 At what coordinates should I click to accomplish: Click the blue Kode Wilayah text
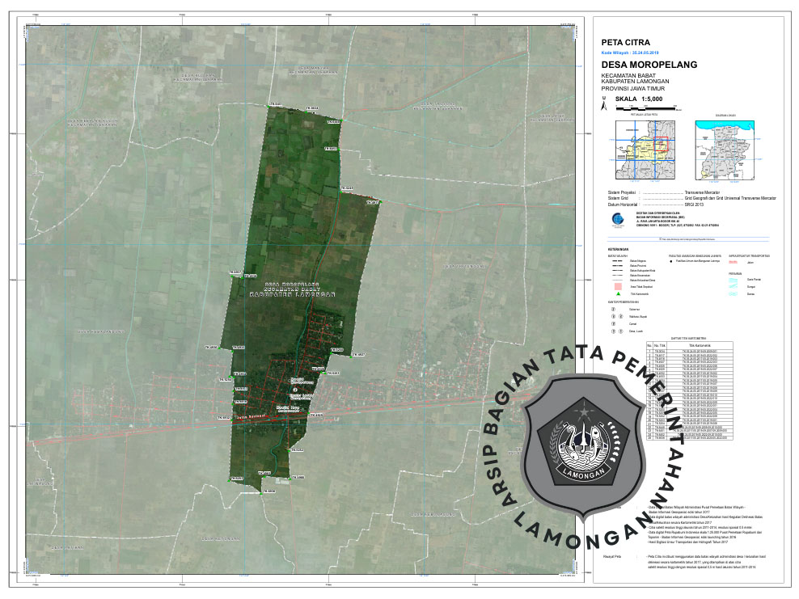coord(631,51)
